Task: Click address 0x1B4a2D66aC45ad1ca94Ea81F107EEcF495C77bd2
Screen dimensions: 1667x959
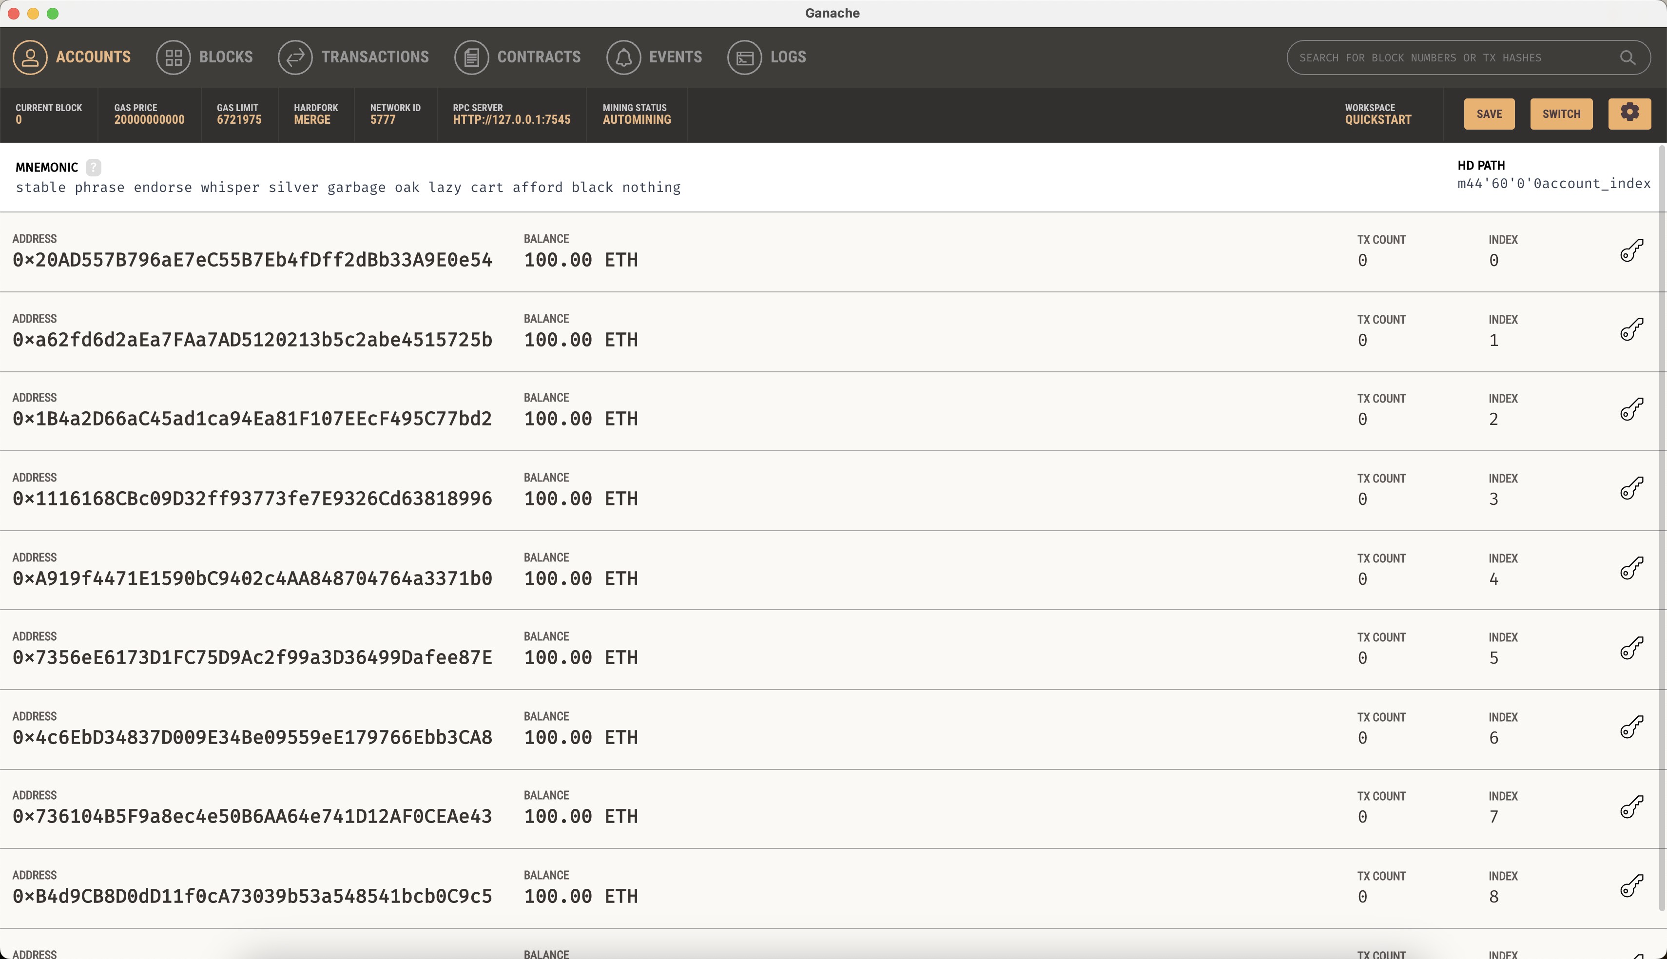Action: point(252,419)
